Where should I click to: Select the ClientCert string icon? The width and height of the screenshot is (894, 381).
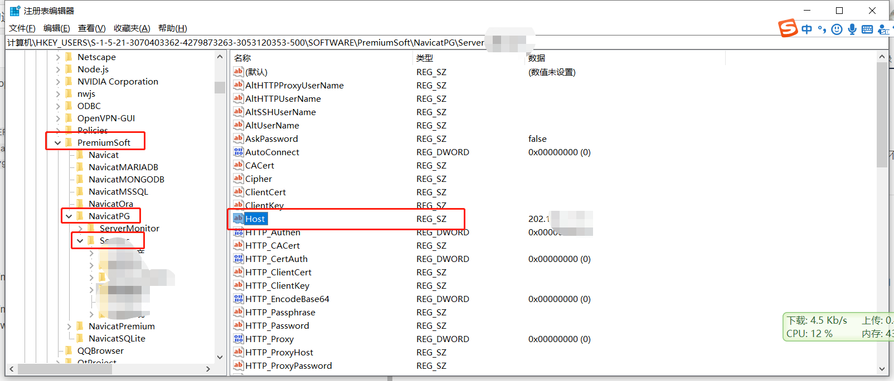(x=239, y=192)
